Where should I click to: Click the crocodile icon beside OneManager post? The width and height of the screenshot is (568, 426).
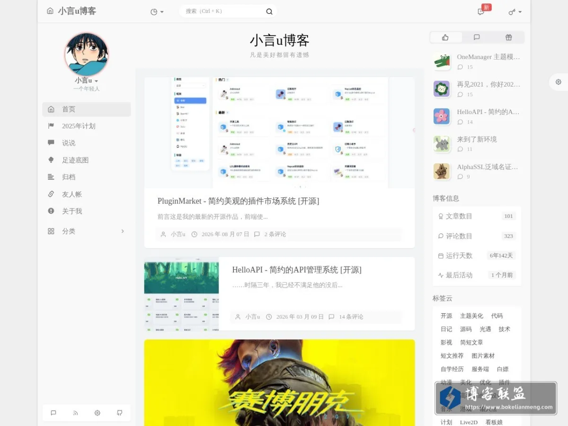tap(442, 62)
